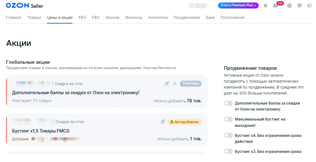Click 'Стать Premium Plus' button
The width and height of the screenshot is (316, 162).
pyautogui.click(x=238, y=5)
